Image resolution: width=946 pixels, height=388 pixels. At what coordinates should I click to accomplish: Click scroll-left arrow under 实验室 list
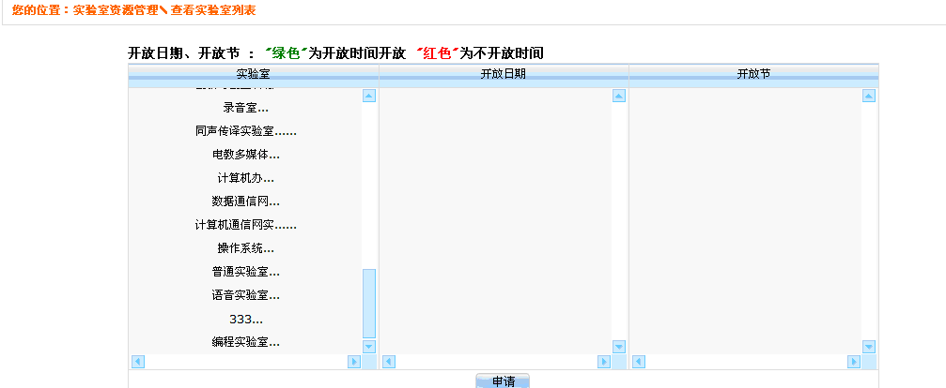click(137, 362)
